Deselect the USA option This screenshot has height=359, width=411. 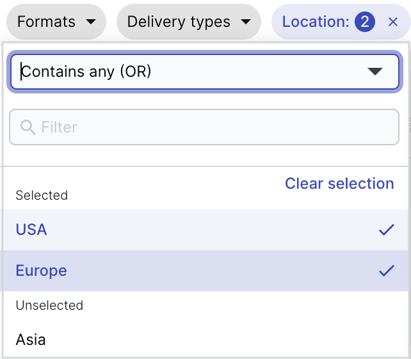205,230
